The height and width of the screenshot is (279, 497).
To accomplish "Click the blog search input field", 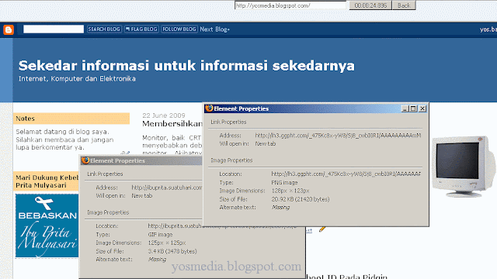I will (x=54, y=29).
